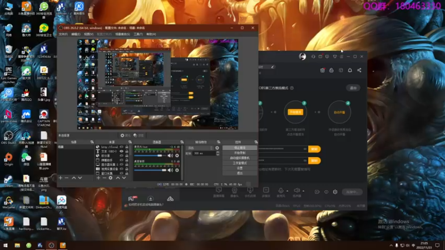Open the 编辑(E) menu in OBS
This screenshot has height=250, width=445.
[x=76, y=34]
